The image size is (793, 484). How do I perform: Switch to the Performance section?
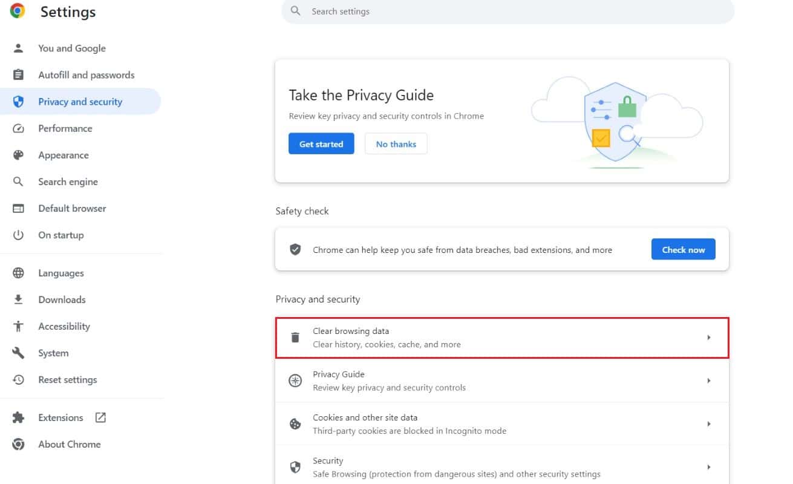click(x=65, y=128)
